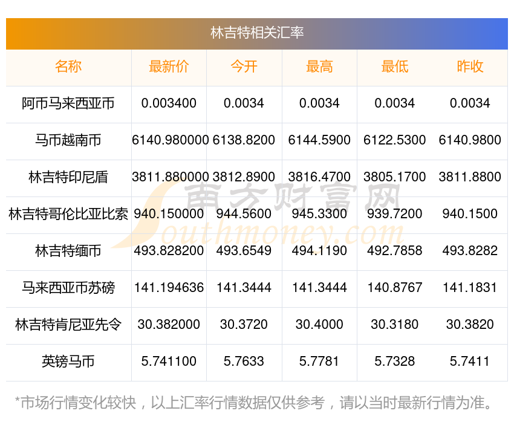The height and width of the screenshot is (422, 514).
Task: Select 昨收 value 493.8282
Action: click(x=470, y=251)
